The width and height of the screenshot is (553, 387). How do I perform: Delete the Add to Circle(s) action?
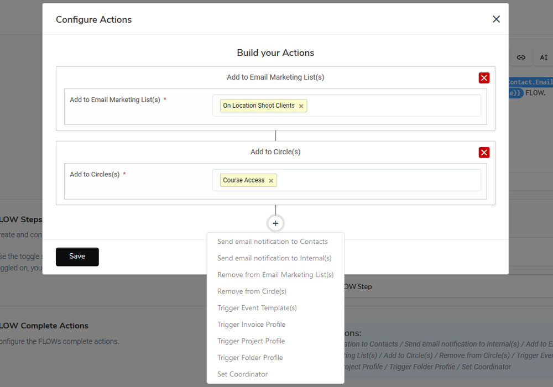click(x=484, y=153)
